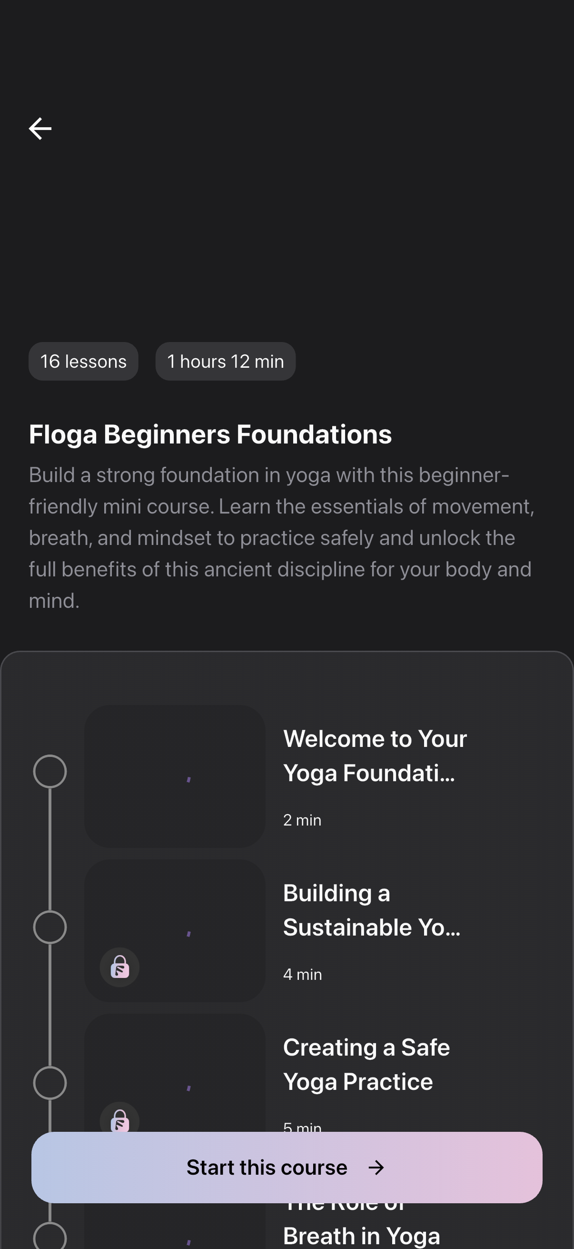Tap the Floga Beginners Foundations heading

point(210,434)
